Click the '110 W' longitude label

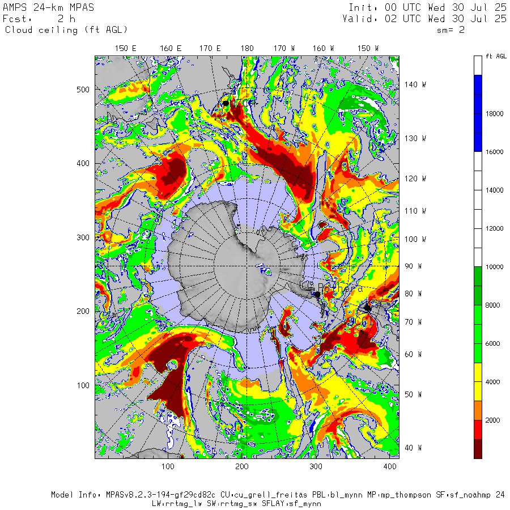pyautogui.click(x=415, y=211)
